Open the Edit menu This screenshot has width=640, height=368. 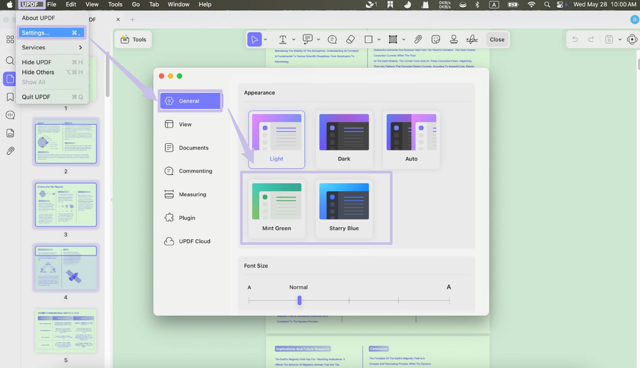71,4
